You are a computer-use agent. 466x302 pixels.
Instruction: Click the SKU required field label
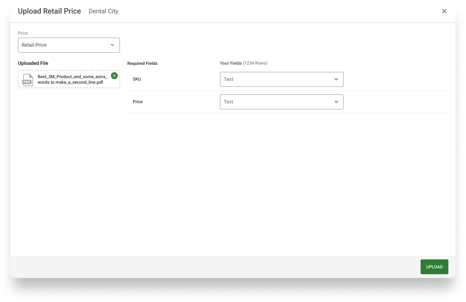pos(137,79)
